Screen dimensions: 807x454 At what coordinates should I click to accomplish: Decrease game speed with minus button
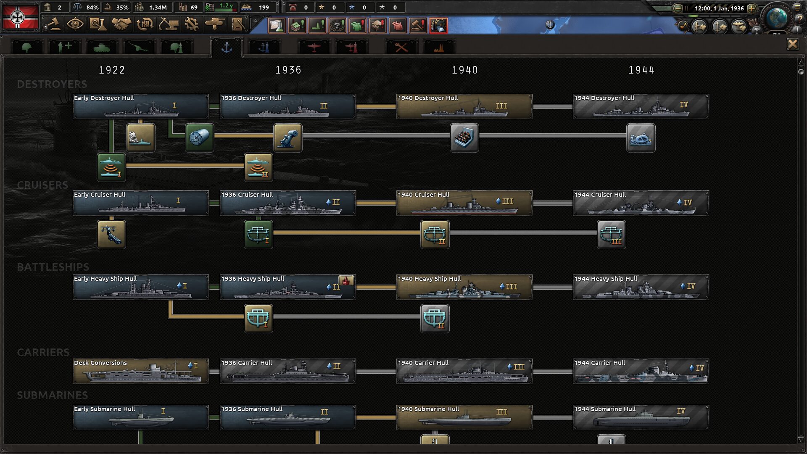(678, 8)
